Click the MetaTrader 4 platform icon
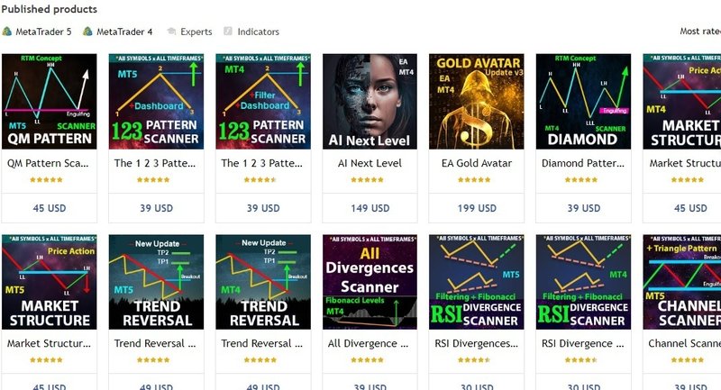The image size is (721, 390). point(87,32)
